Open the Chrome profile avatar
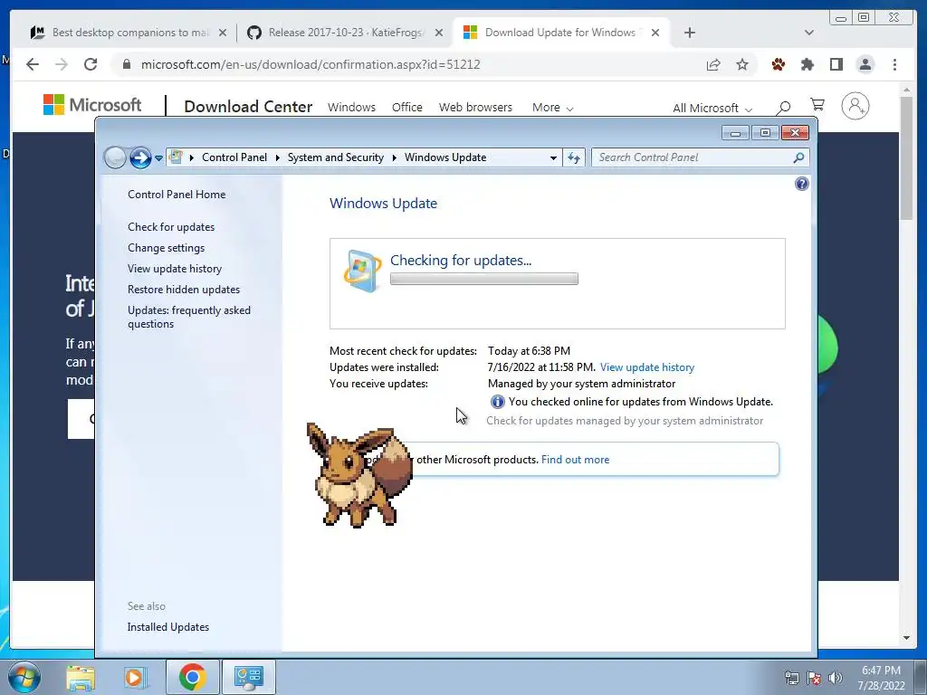 point(865,64)
